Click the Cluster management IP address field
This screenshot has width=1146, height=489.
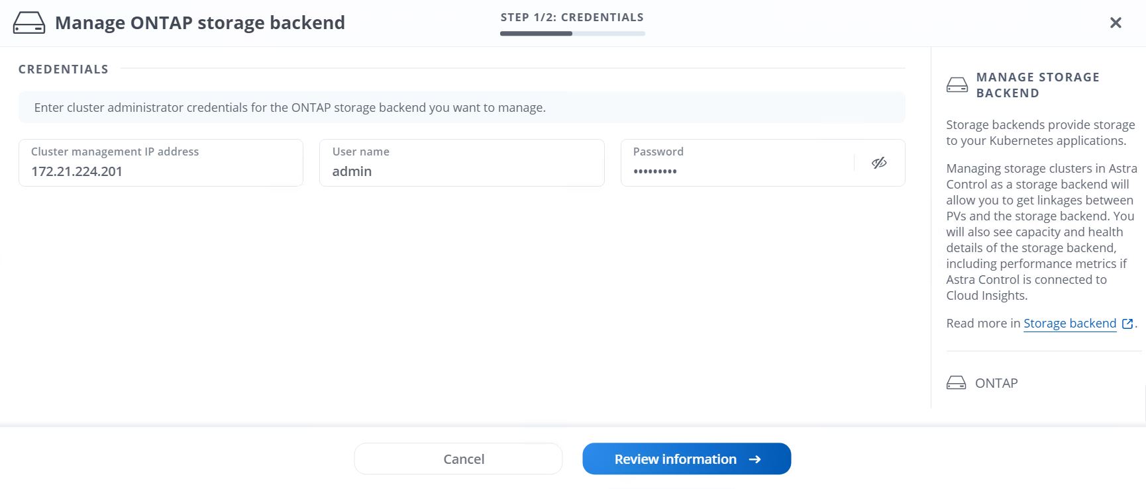tap(161, 163)
